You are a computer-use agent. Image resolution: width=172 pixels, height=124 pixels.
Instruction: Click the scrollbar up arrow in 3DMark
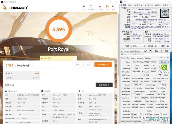[118, 13]
